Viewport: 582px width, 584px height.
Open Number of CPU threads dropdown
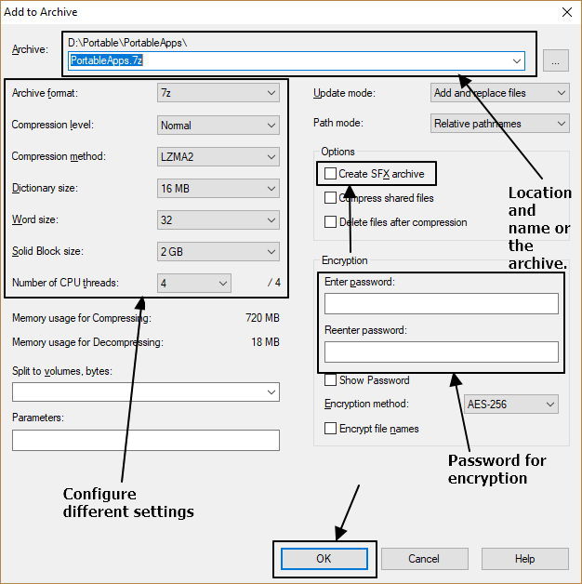point(194,284)
